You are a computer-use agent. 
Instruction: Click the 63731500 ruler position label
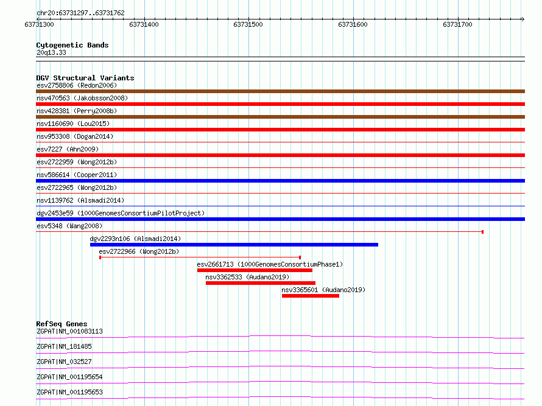[248, 24]
